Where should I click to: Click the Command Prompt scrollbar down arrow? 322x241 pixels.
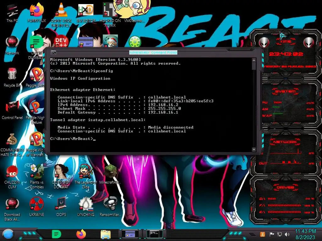point(254,149)
